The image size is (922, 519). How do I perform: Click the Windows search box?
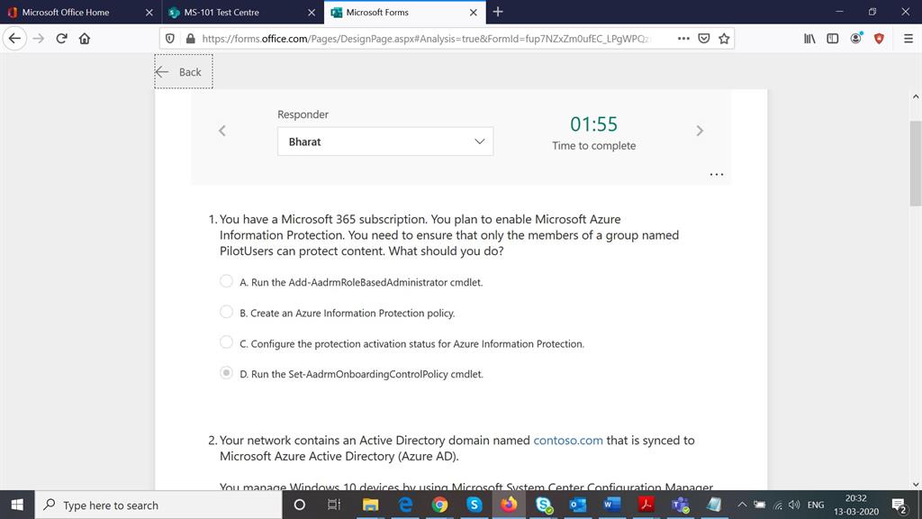click(158, 505)
